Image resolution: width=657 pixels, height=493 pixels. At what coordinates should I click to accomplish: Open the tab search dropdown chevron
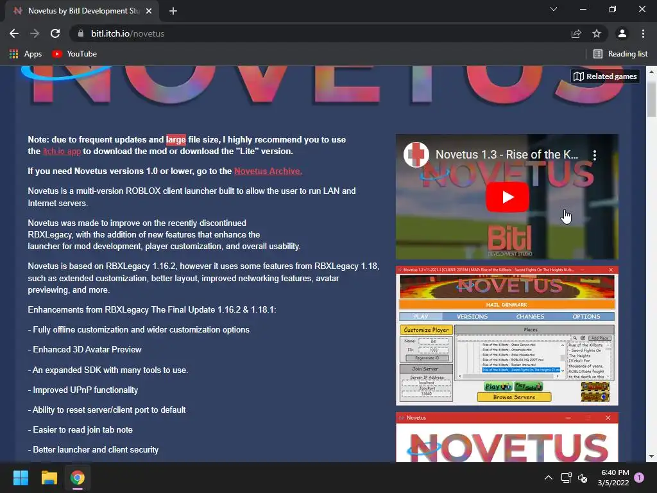pyautogui.click(x=554, y=9)
